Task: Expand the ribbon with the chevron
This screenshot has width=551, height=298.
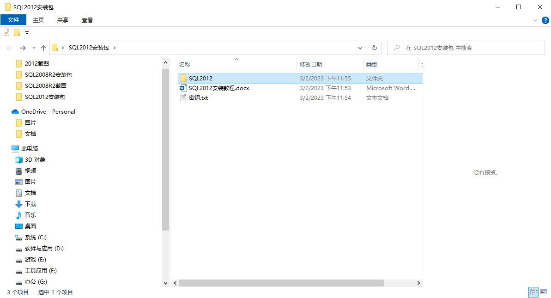Action: [x=535, y=20]
